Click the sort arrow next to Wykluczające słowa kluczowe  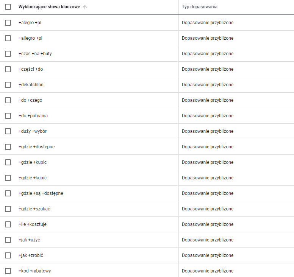pyautogui.click(x=85, y=7)
